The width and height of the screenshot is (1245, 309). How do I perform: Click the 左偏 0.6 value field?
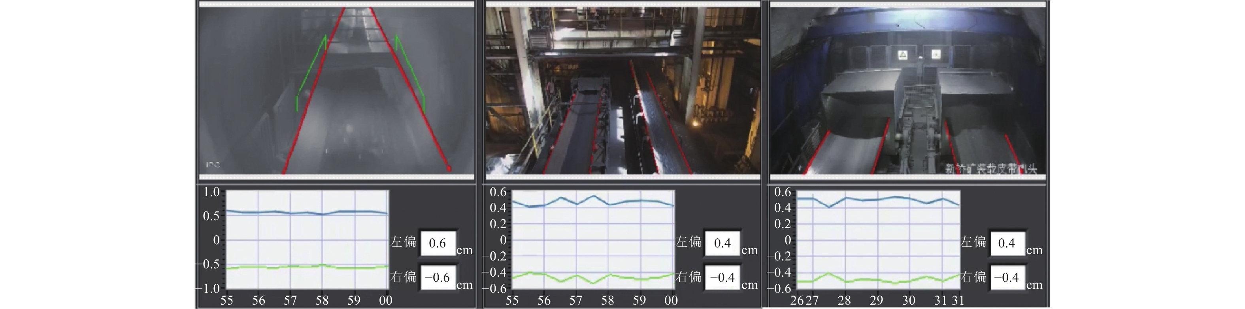pyautogui.click(x=438, y=243)
